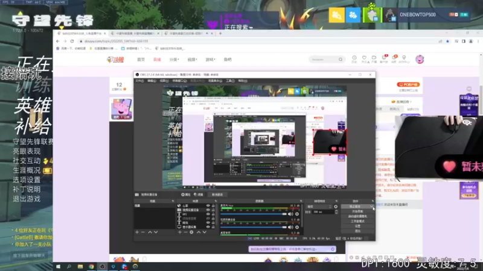
Task: Open source properties gear under sources list
Action: [191, 232]
